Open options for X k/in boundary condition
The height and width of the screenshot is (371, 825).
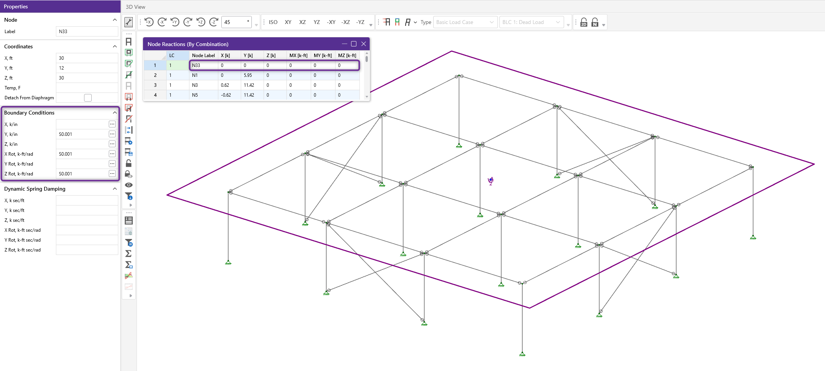[x=112, y=124]
